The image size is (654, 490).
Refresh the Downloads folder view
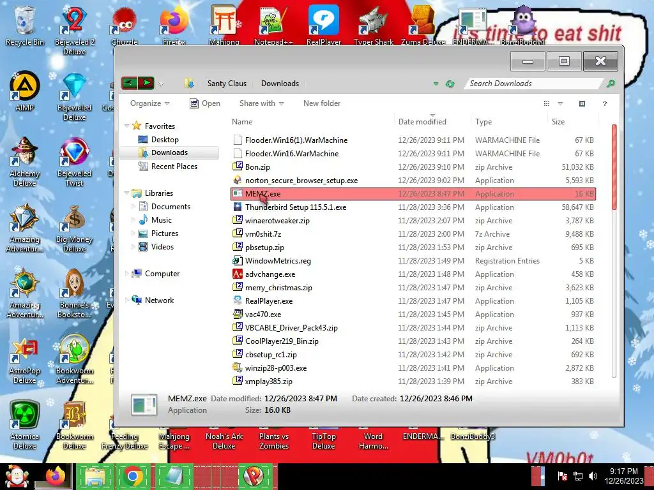point(450,84)
